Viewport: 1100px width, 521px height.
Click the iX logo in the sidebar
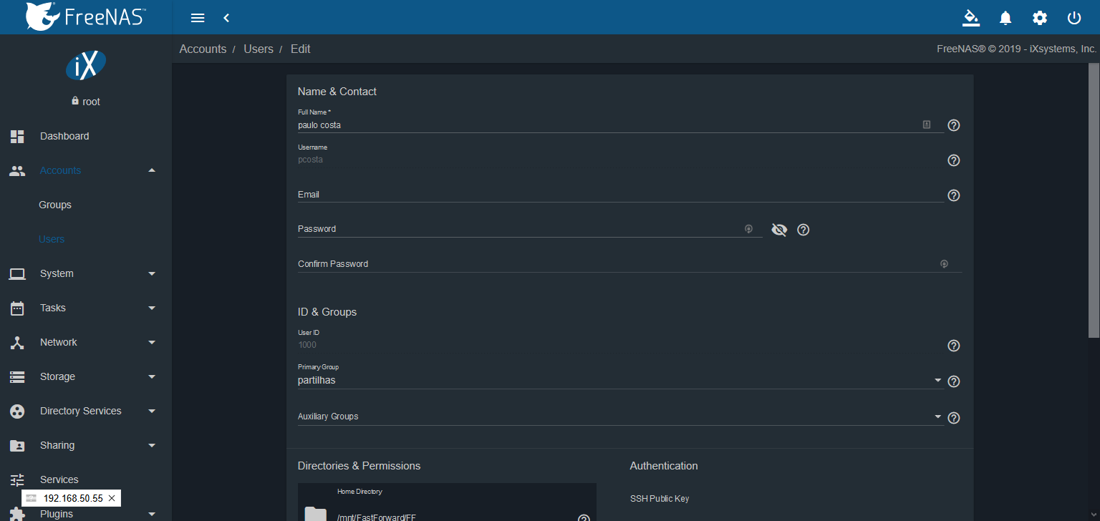(86, 66)
